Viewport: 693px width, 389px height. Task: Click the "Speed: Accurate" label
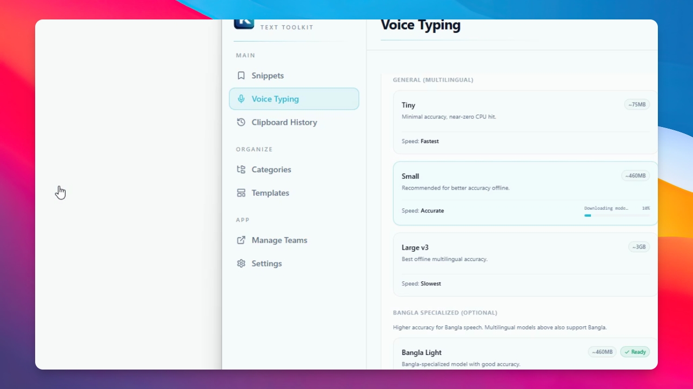[423, 211]
